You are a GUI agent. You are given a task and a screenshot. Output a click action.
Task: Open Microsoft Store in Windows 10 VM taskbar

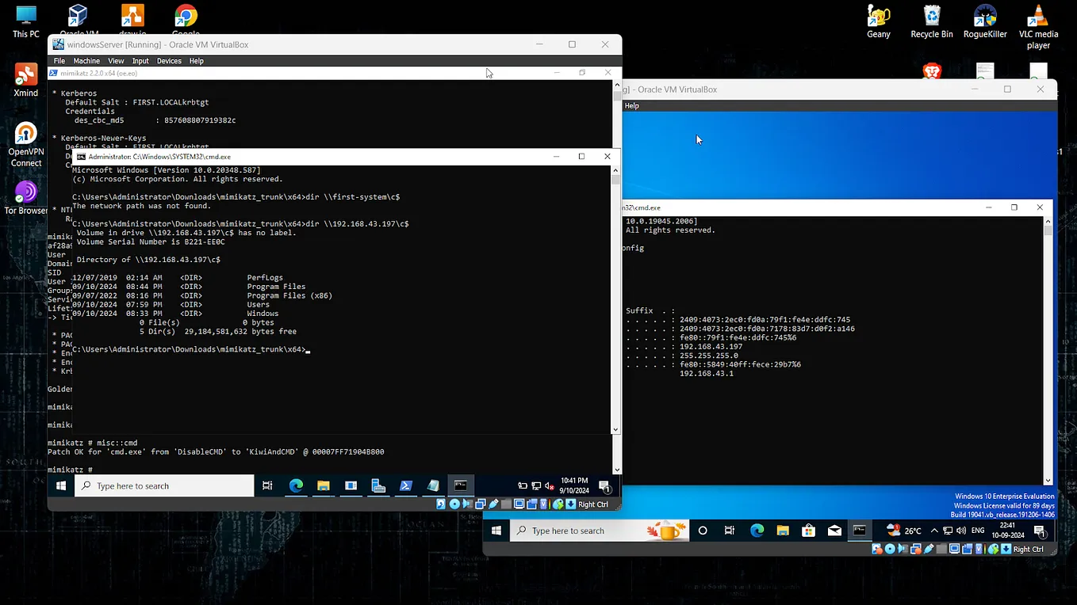[809, 531]
